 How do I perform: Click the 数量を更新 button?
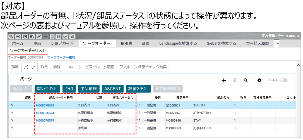[x=138, y=89]
